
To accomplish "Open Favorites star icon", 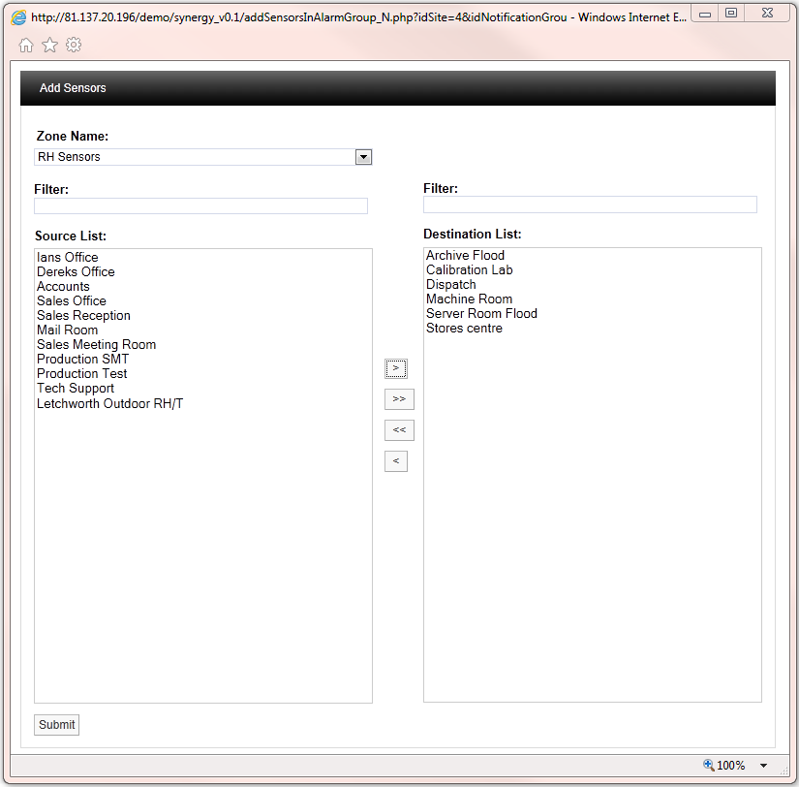I will (49, 46).
